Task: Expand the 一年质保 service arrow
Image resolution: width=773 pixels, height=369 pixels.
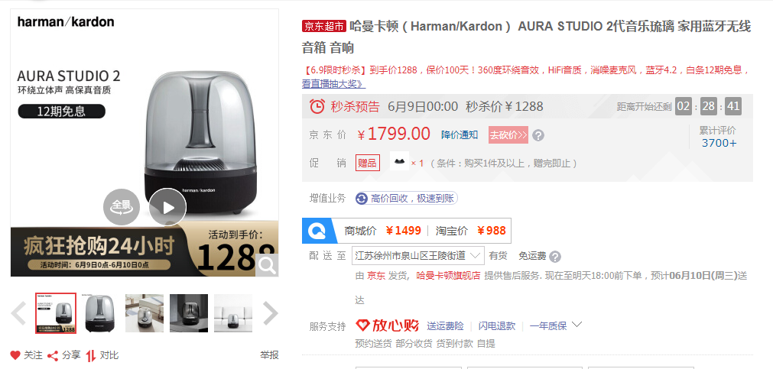Action: 577,325
